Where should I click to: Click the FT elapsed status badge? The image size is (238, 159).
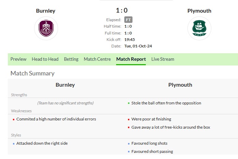coord(128,19)
